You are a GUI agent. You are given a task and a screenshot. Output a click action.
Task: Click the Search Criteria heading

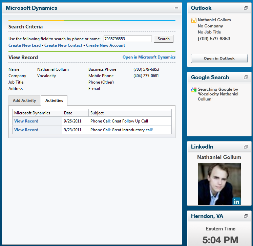25,27
